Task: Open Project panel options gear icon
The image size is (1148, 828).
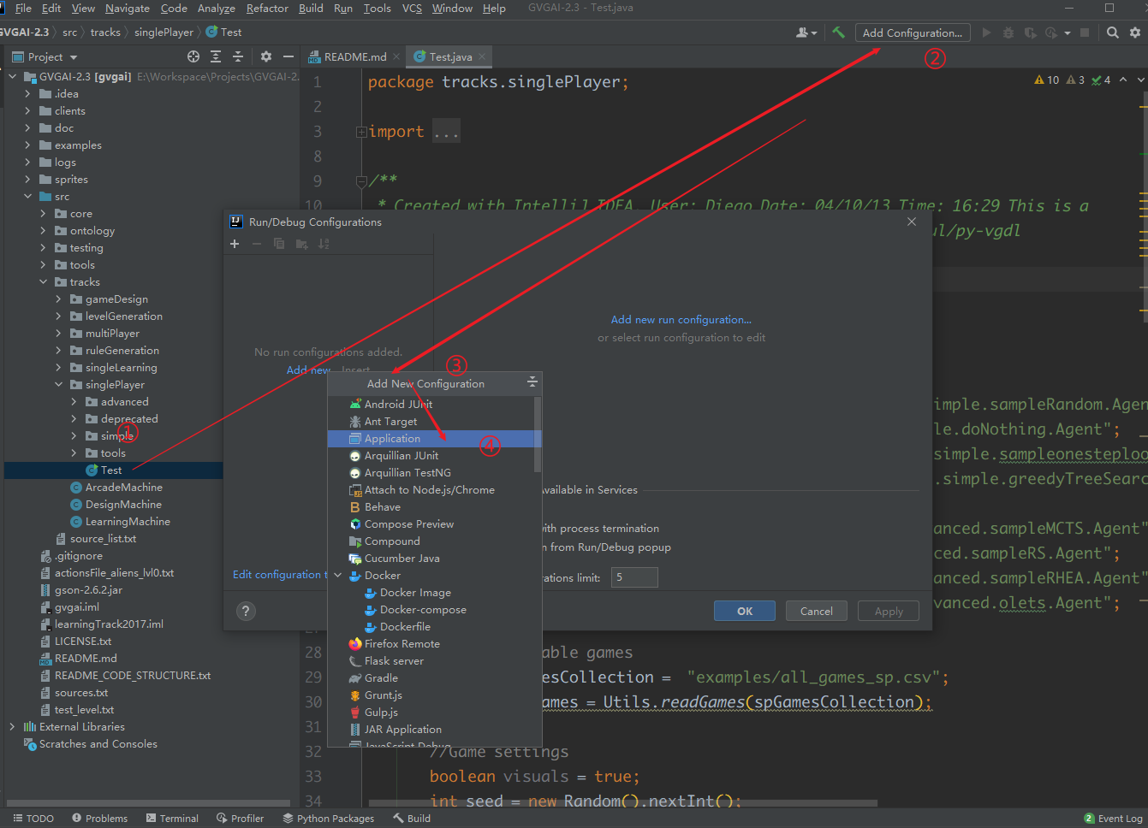Action: [266, 56]
